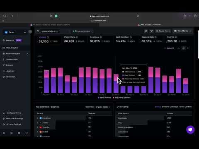Select the UTM Medium tab

pos(165,107)
